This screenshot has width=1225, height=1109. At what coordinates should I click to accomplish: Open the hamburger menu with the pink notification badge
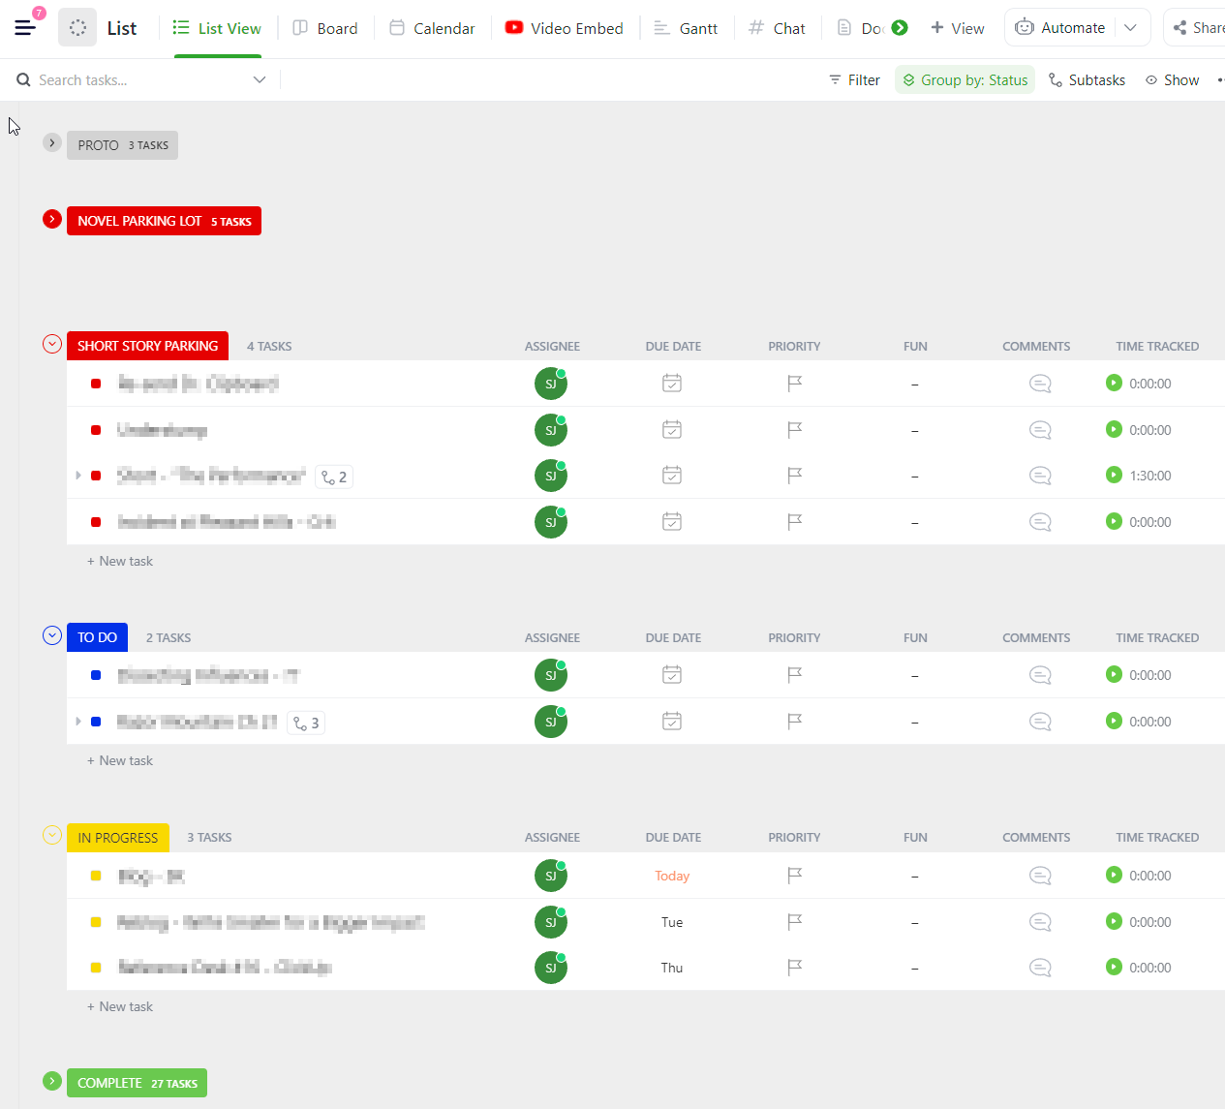pos(25,26)
